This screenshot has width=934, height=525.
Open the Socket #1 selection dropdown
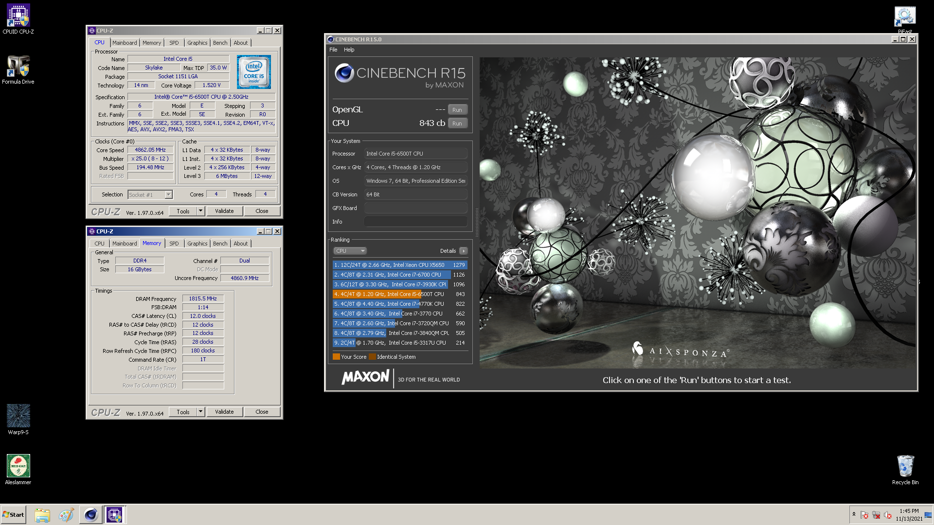tap(150, 195)
